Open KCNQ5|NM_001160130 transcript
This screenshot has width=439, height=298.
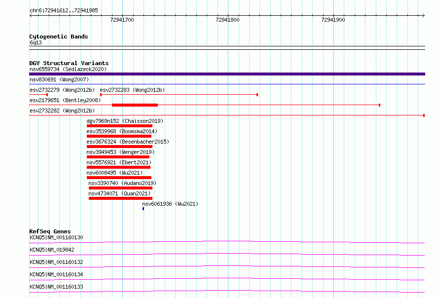[56, 237]
